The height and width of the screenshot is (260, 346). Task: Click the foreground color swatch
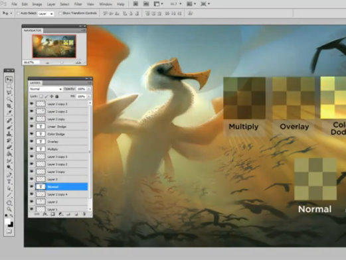pos(8,222)
